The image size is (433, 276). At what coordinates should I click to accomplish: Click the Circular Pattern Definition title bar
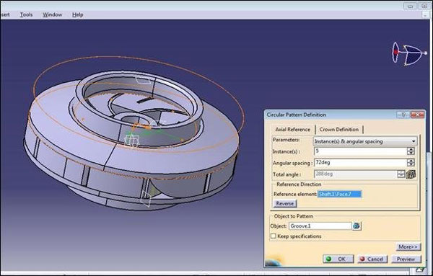click(x=331, y=115)
